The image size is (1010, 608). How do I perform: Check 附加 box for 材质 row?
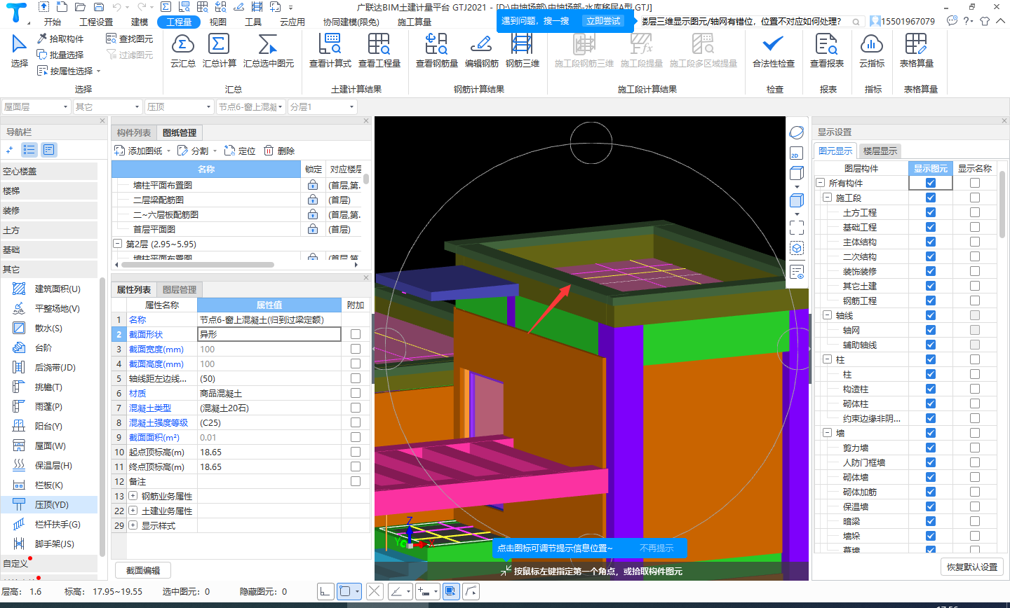pyautogui.click(x=356, y=393)
